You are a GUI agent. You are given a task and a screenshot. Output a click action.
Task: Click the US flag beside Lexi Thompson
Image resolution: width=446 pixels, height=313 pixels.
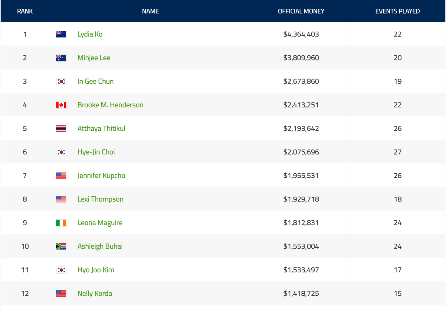tap(61, 199)
